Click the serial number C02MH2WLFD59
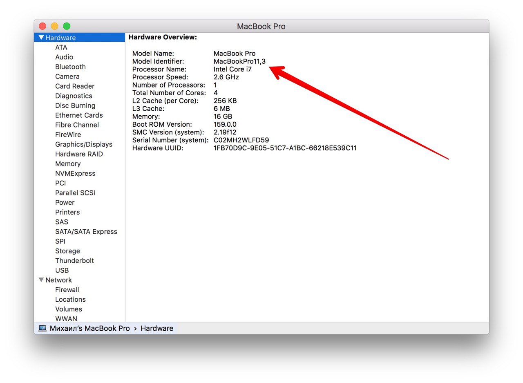The width and height of the screenshot is (523, 383). [x=241, y=140]
